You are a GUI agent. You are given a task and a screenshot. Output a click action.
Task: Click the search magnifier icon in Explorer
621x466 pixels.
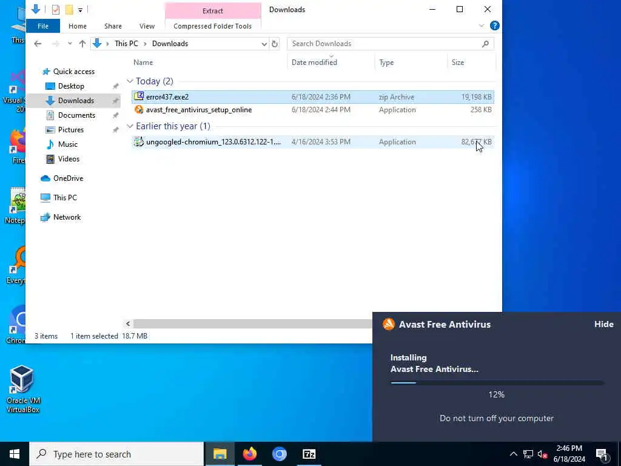click(x=485, y=44)
